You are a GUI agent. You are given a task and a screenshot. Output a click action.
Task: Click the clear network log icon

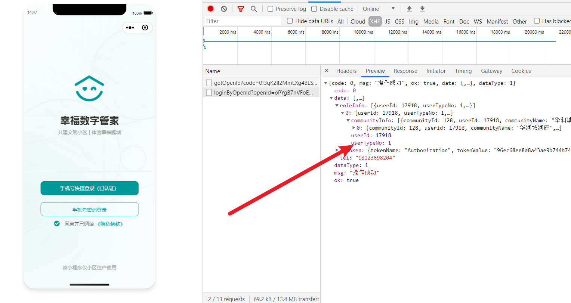(x=224, y=9)
